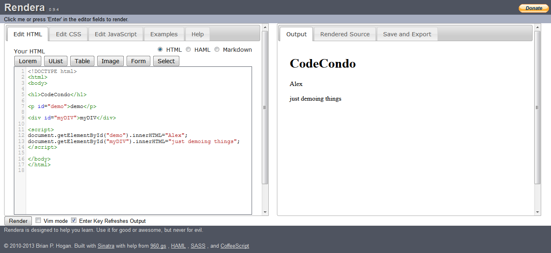Insert an Image snippet
The height and width of the screenshot is (253, 551).
(x=110, y=61)
